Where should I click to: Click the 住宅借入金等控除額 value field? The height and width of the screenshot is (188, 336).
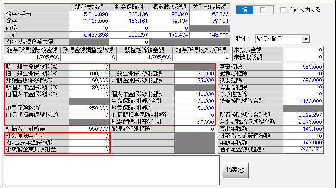pos(303,135)
